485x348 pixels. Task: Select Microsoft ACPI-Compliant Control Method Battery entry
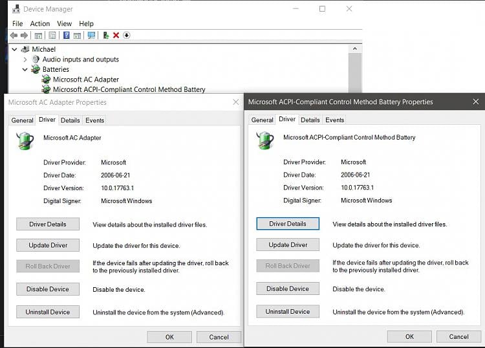pyautogui.click(x=129, y=89)
